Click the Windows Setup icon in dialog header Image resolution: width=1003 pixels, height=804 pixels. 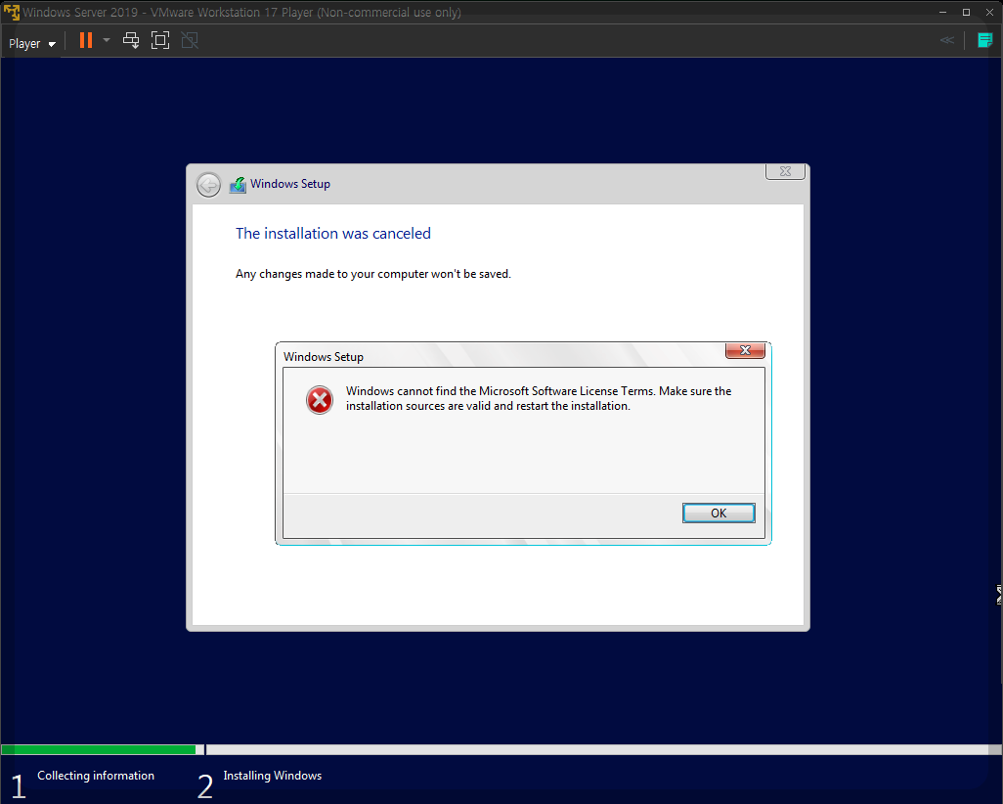238,184
